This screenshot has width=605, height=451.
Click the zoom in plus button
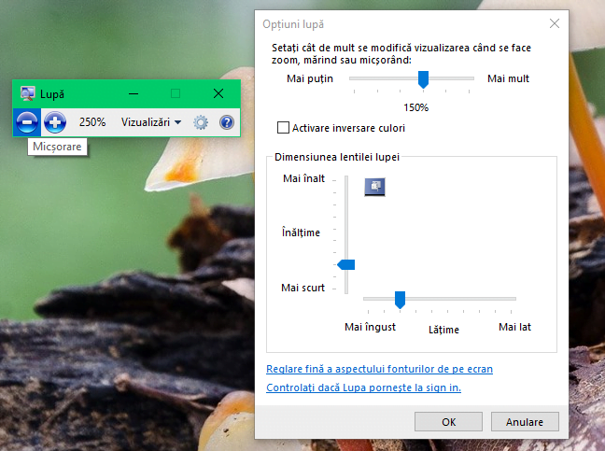point(55,122)
